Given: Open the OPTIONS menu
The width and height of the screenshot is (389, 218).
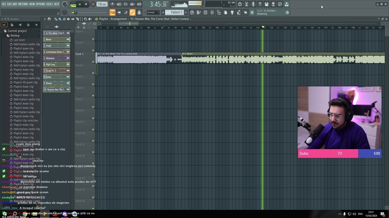Looking at the screenshot, I should click(40, 4).
